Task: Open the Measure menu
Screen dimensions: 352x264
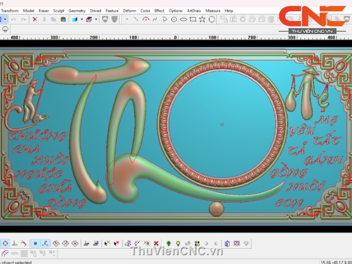Action: click(212, 11)
